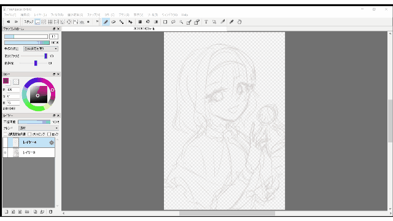Click the Undo arrow in the toolbar
Screen dimensions: 393x221
(x=8, y=22)
